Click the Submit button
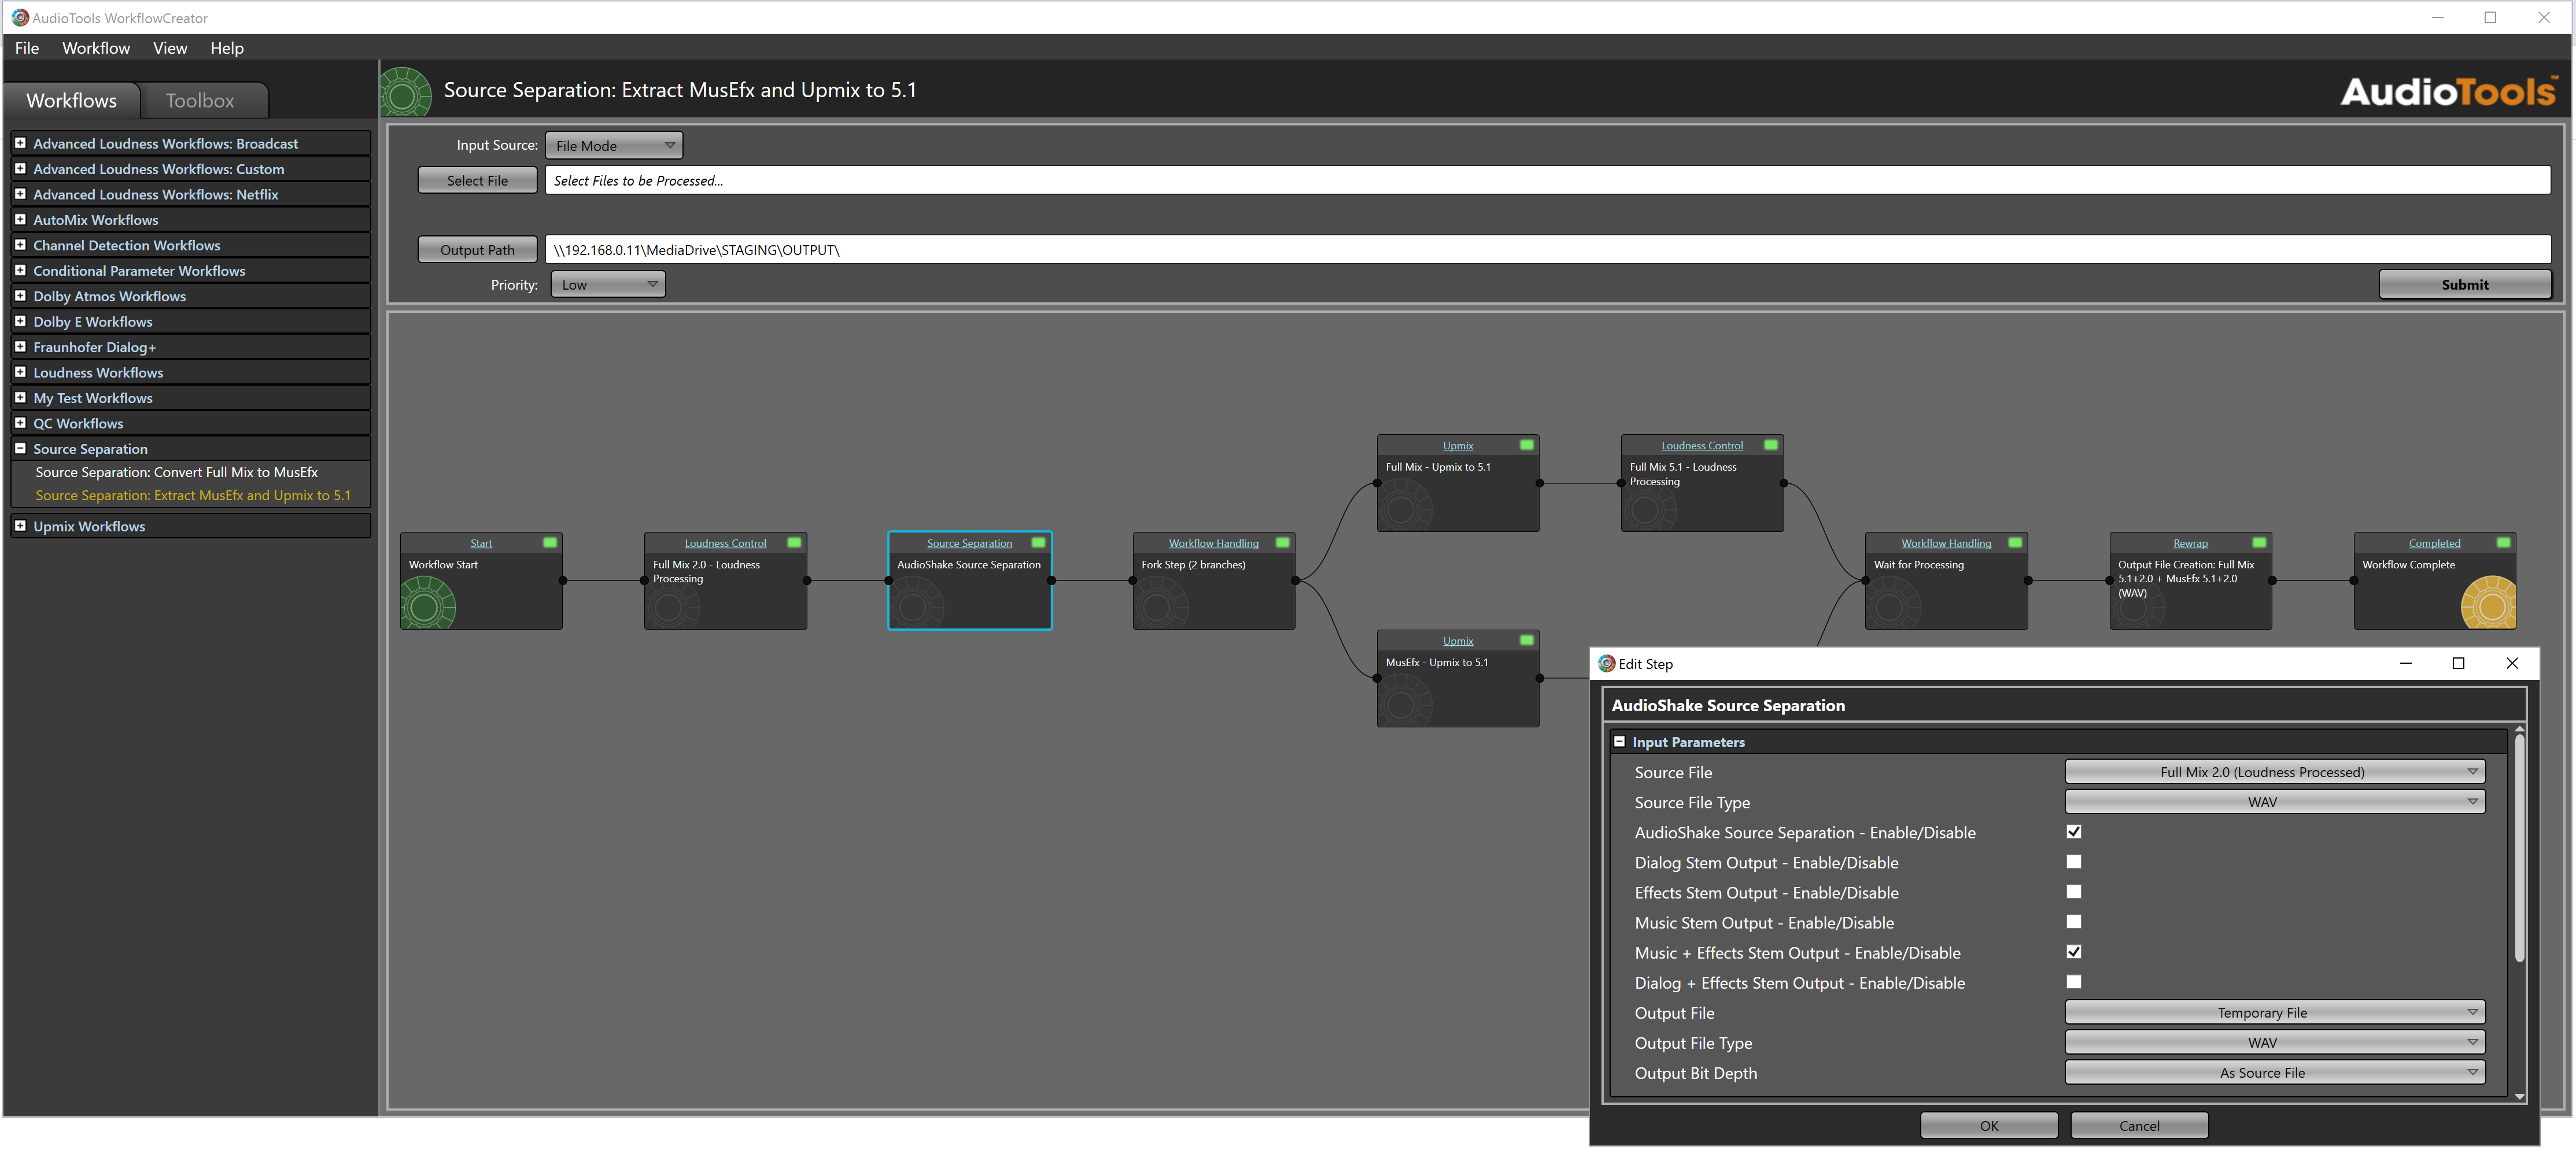 pos(2464,285)
